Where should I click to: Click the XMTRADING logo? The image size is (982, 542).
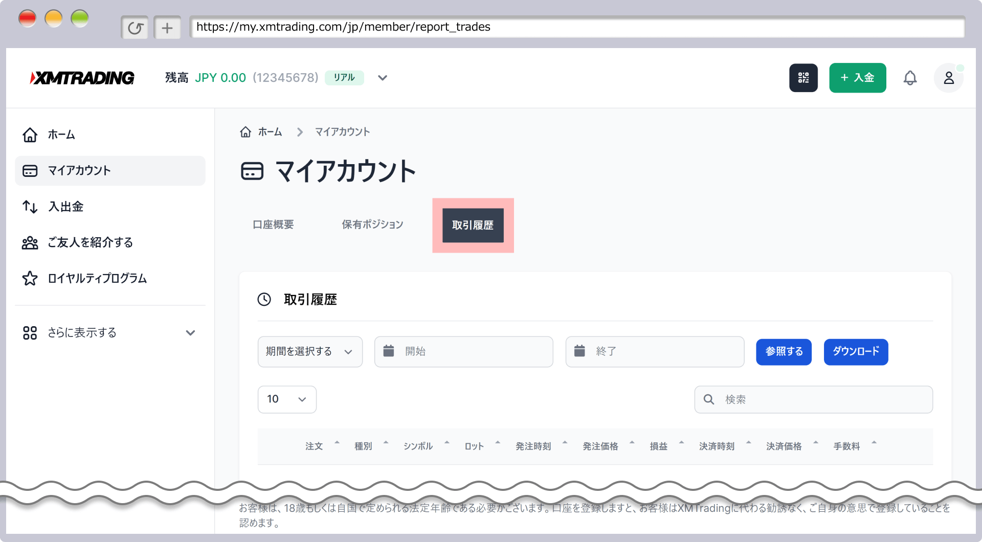pos(81,78)
